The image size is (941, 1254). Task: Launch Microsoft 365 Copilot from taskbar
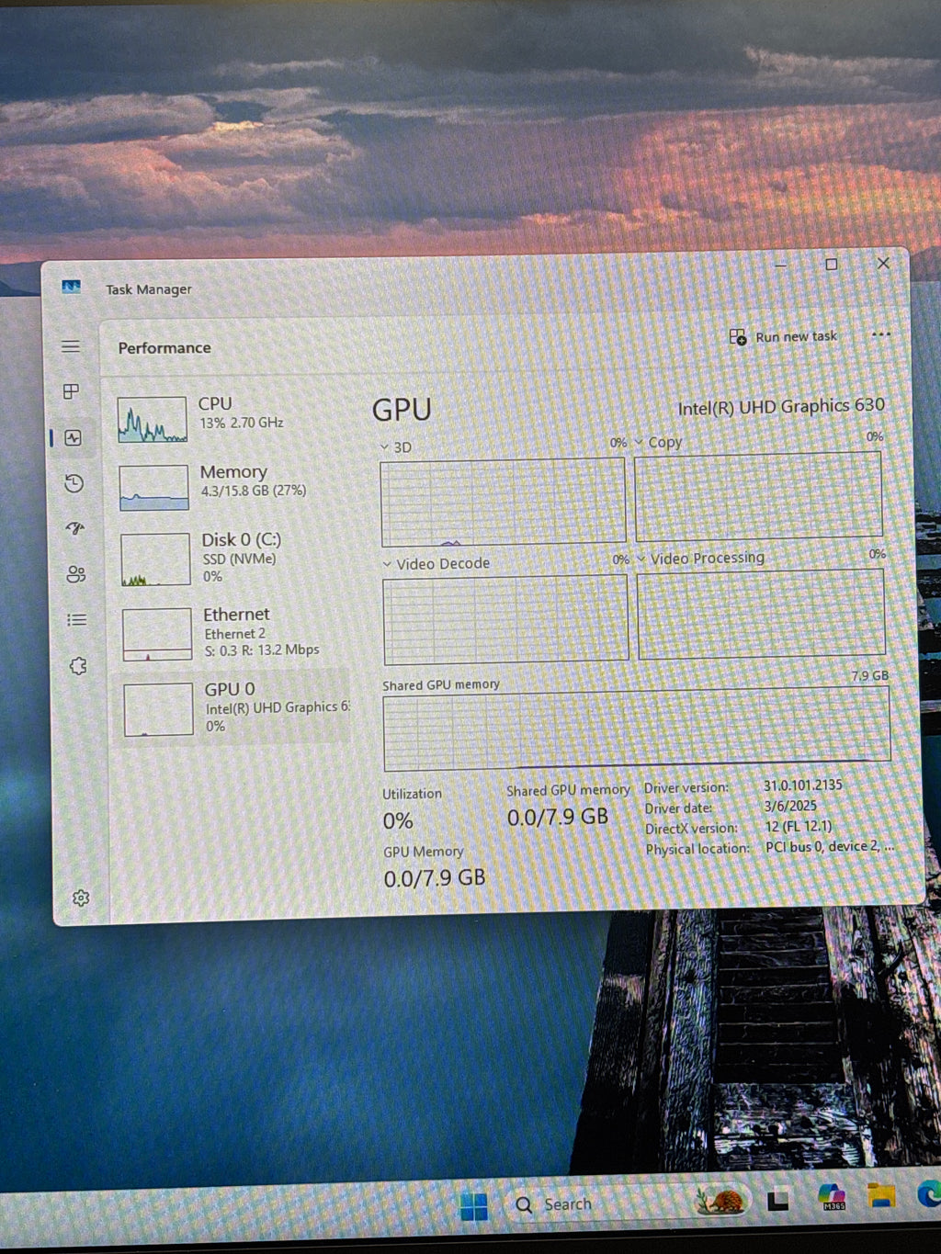click(x=832, y=1197)
